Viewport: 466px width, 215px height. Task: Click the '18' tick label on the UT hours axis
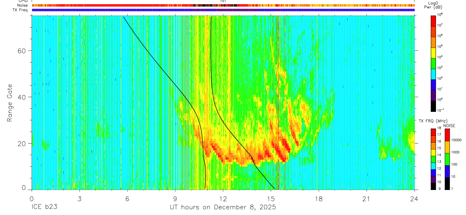(318, 198)
